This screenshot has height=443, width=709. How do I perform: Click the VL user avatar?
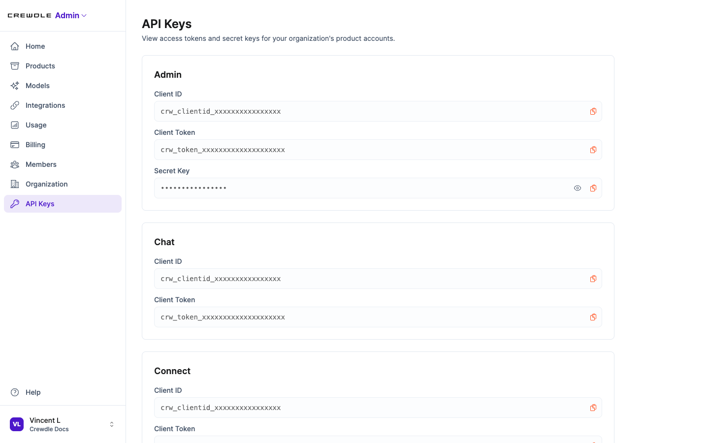(17, 424)
